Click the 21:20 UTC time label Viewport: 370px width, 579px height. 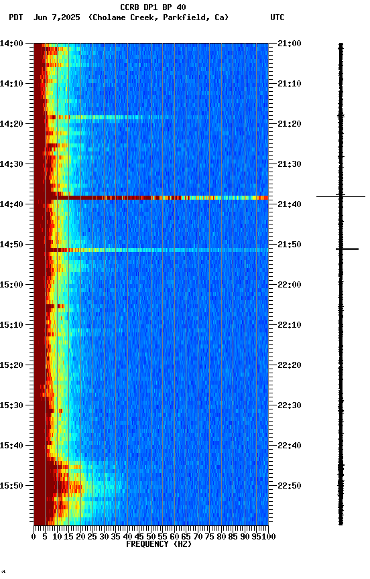[289, 124]
